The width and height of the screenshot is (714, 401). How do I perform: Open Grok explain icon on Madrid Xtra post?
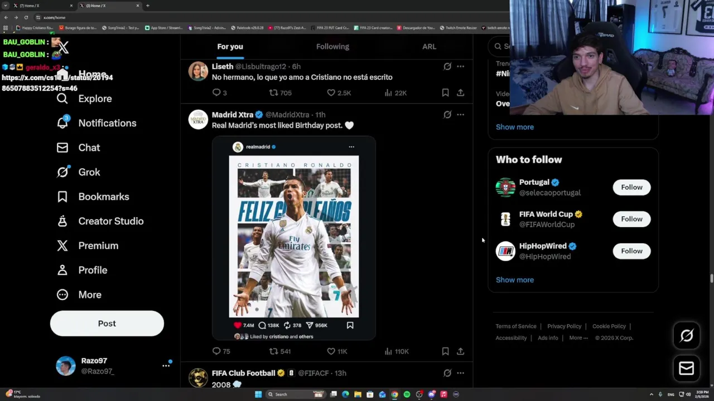(447, 114)
